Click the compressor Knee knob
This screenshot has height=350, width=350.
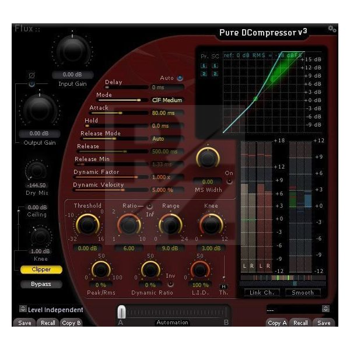[211, 225]
